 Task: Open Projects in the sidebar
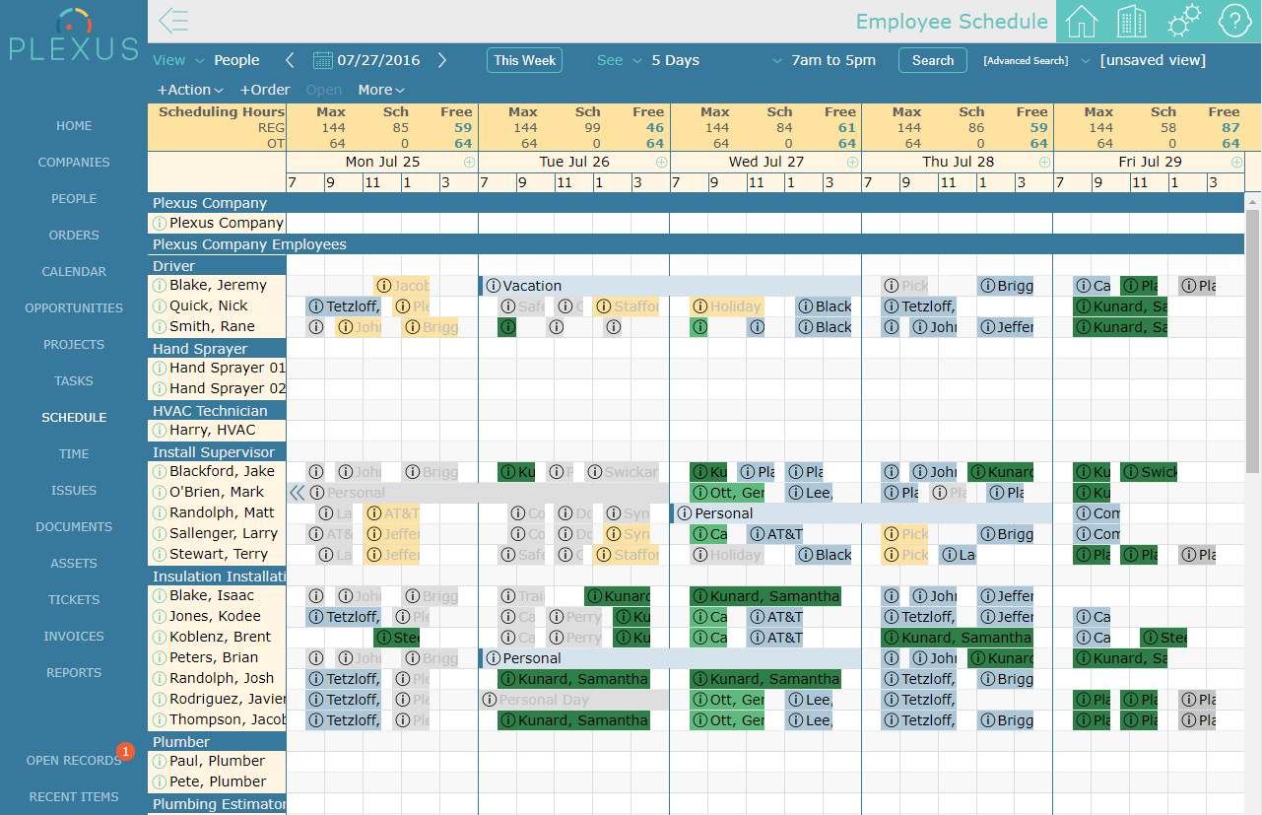[74, 345]
